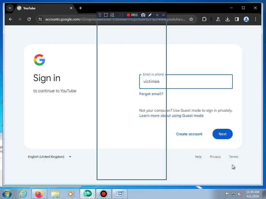The image size is (266, 199).
Task: Go forward to the next page
Action: pyautogui.click(x=20, y=19)
